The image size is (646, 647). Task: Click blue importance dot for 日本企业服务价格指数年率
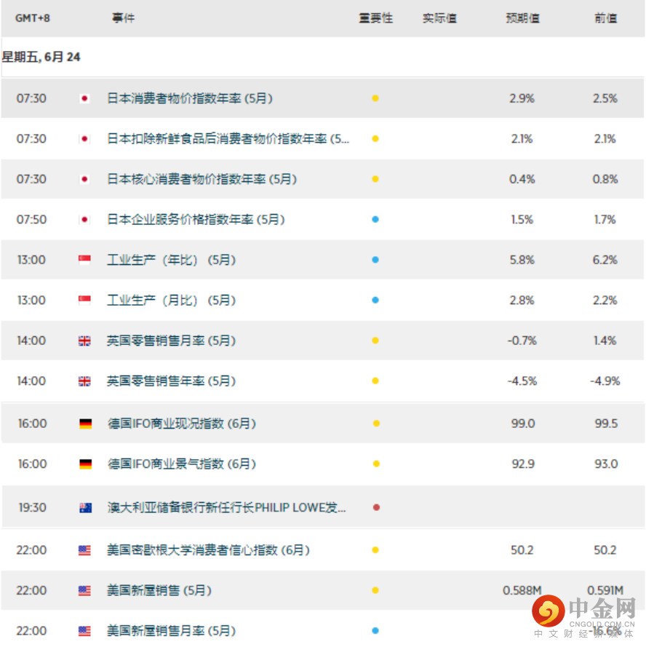pos(375,220)
